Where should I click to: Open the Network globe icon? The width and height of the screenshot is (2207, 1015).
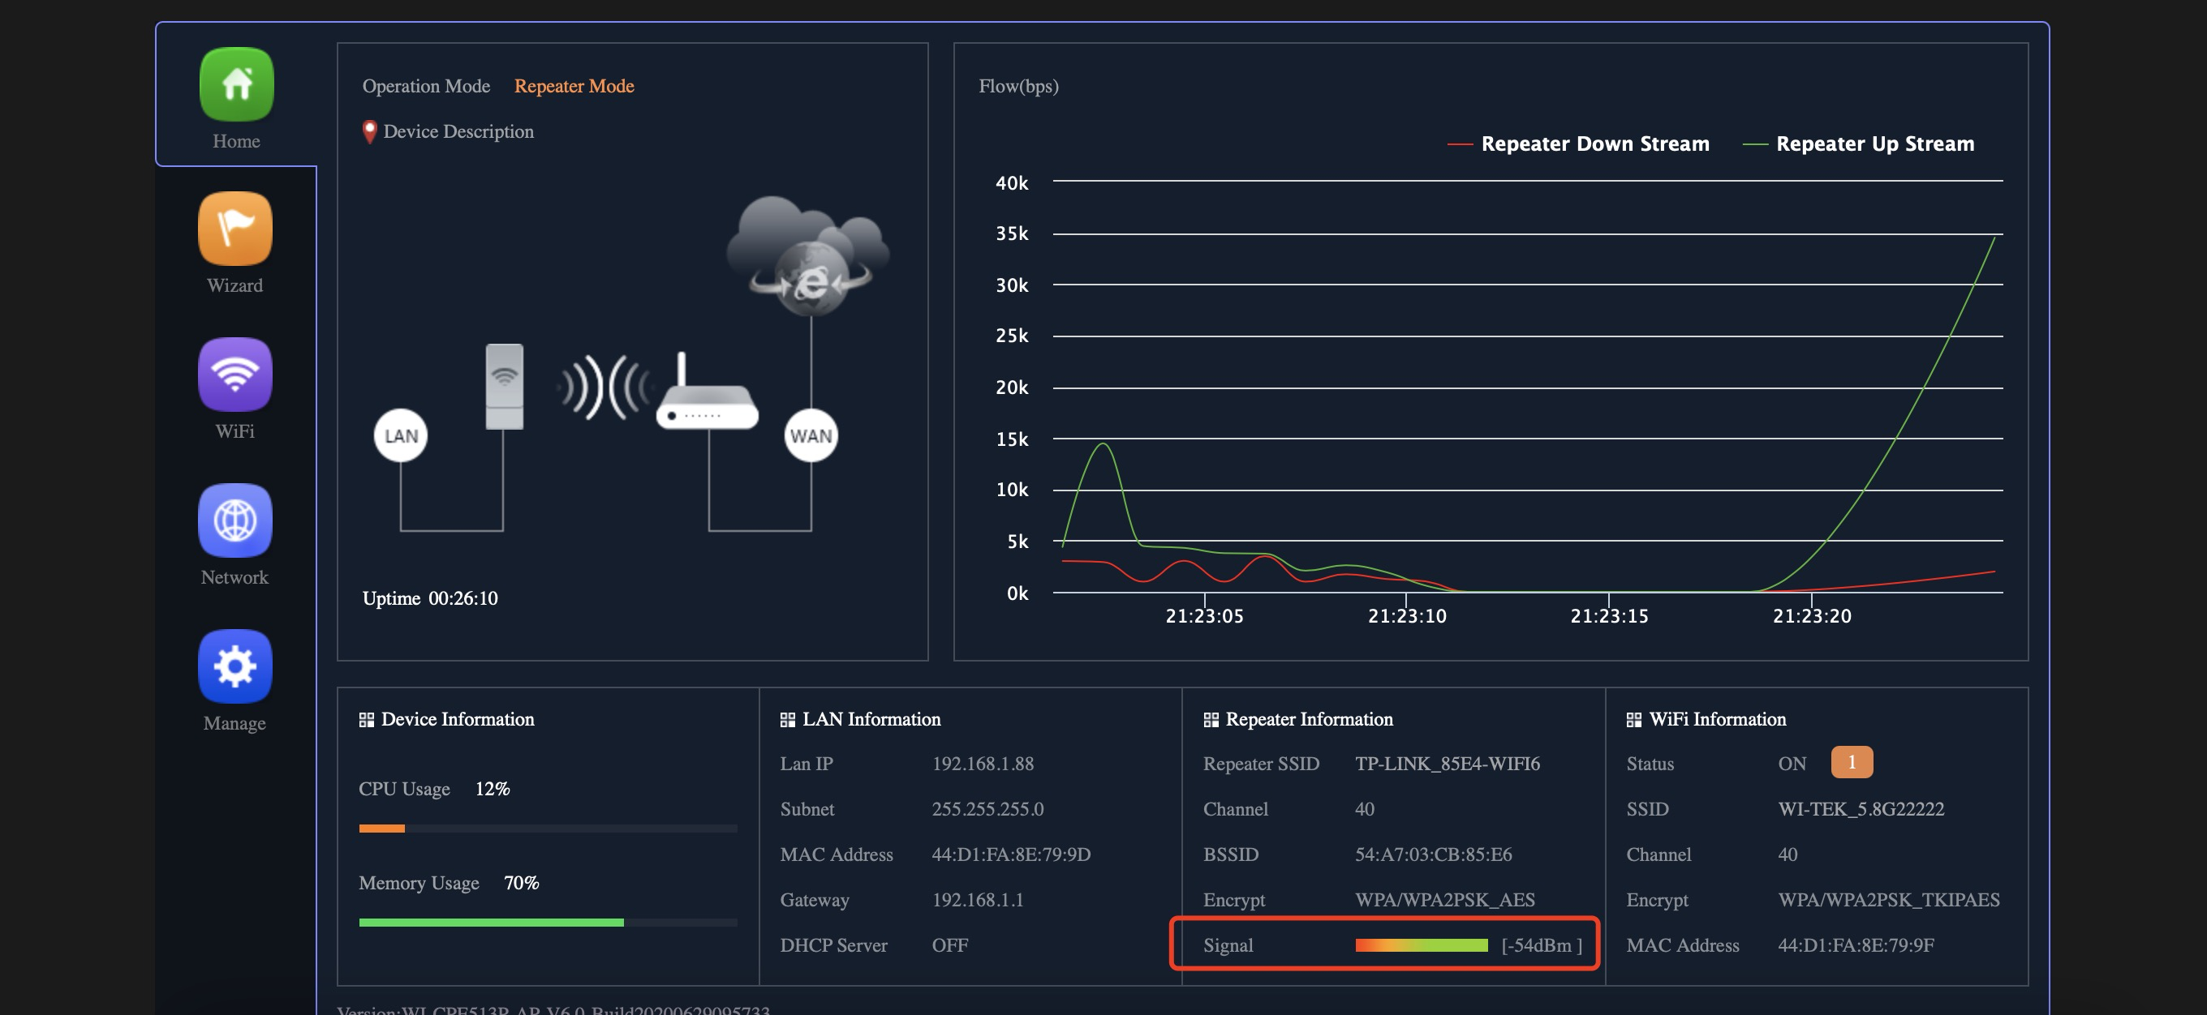tap(234, 520)
